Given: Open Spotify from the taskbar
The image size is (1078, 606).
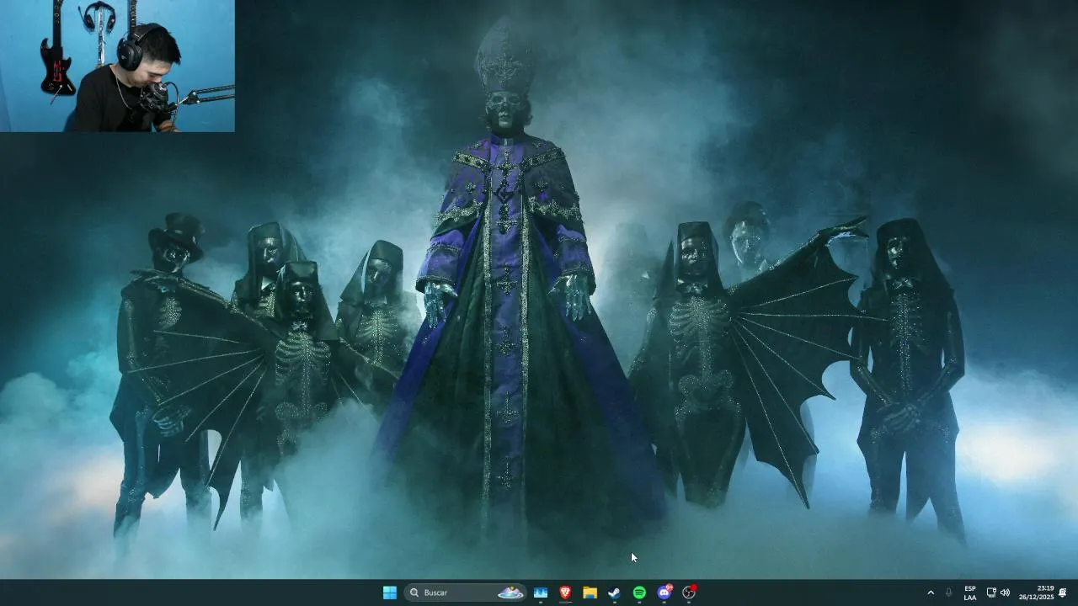Looking at the screenshot, I should coord(639,593).
